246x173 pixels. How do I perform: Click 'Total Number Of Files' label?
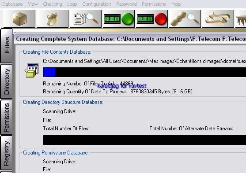click(66, 129)
